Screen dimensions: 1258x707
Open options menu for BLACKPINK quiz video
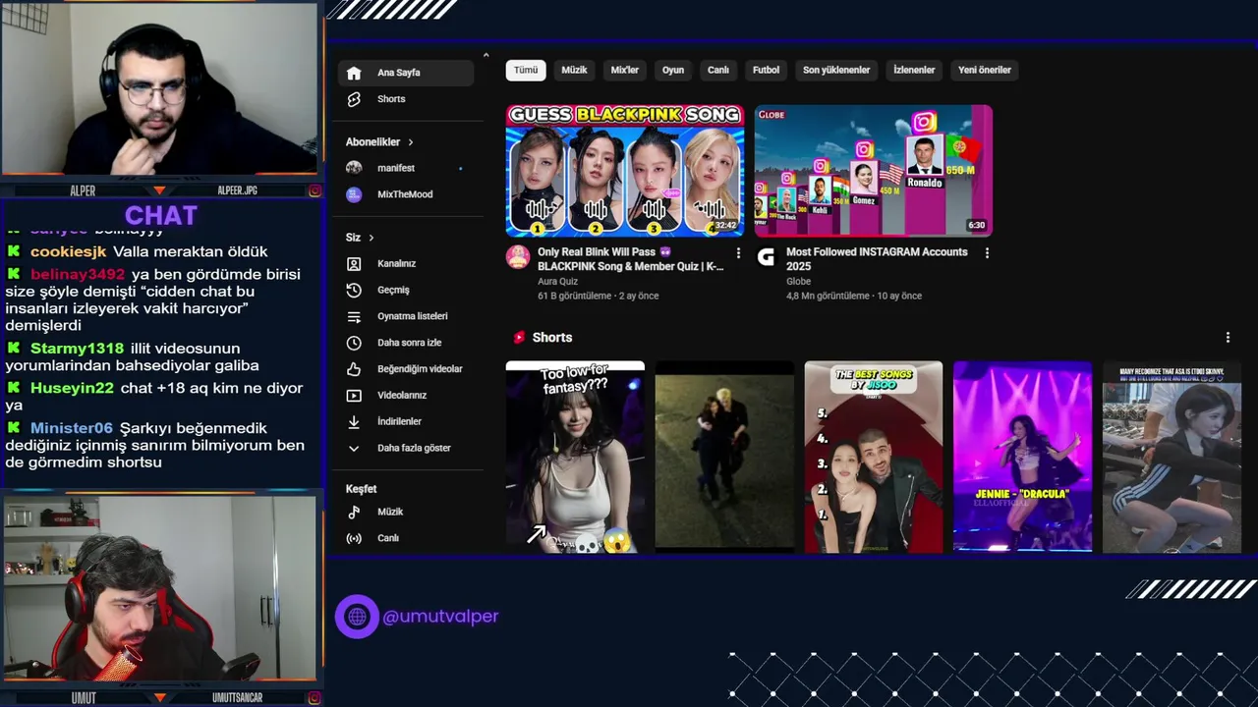(738, 253)
